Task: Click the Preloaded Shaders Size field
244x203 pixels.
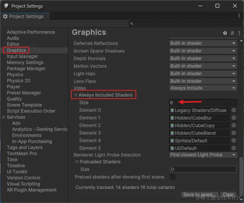Action: [203, 169]
